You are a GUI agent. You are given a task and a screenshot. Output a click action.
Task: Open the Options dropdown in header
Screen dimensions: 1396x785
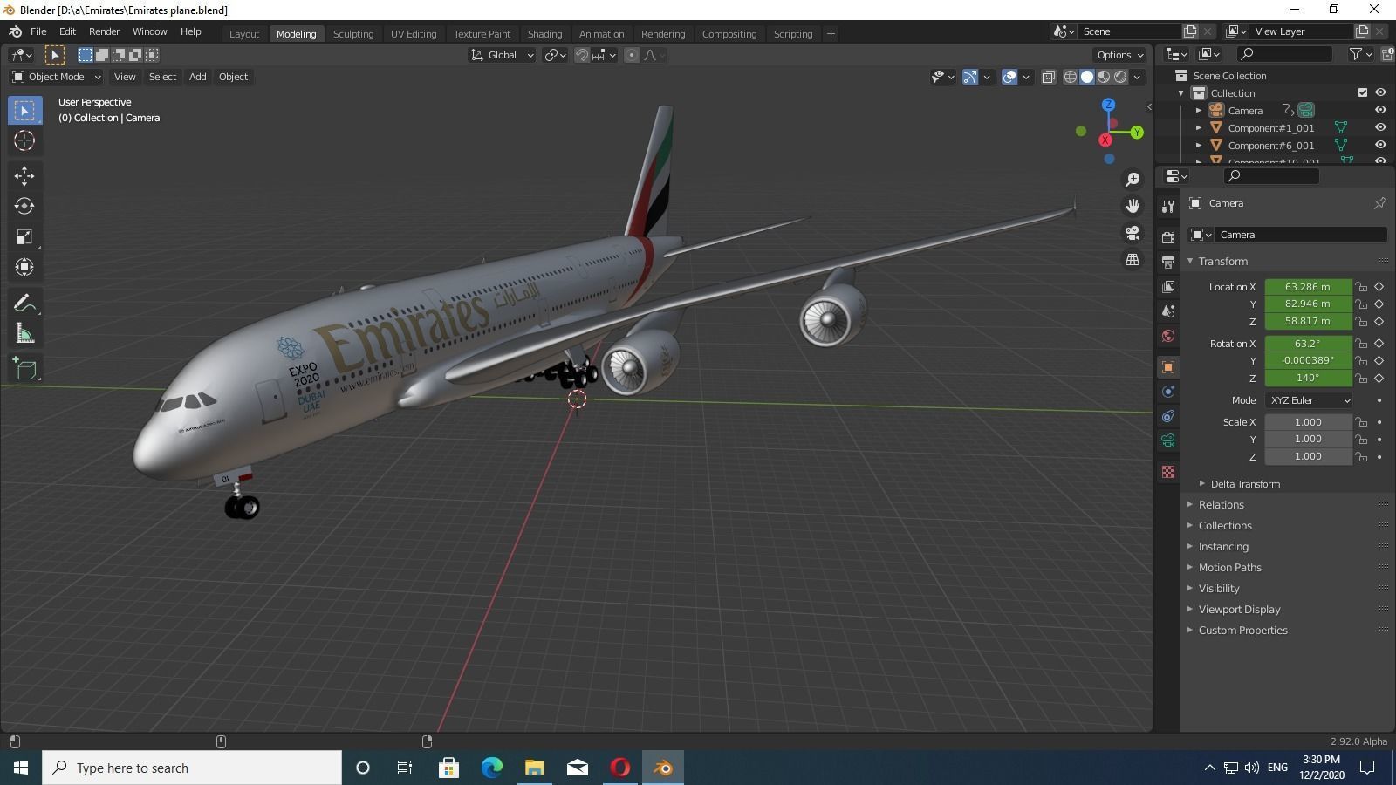pyautogui.click(x=1120, y=55)
